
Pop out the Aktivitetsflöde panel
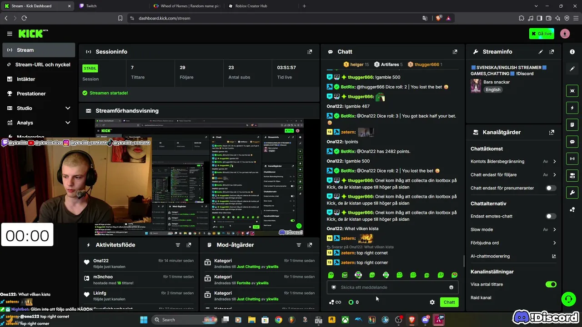[189, 245]
